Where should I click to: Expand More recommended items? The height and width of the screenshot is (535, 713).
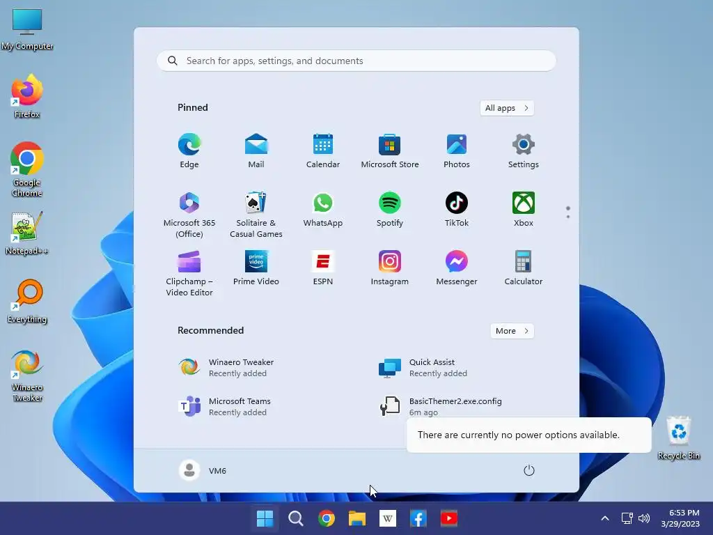coord(512,331)
